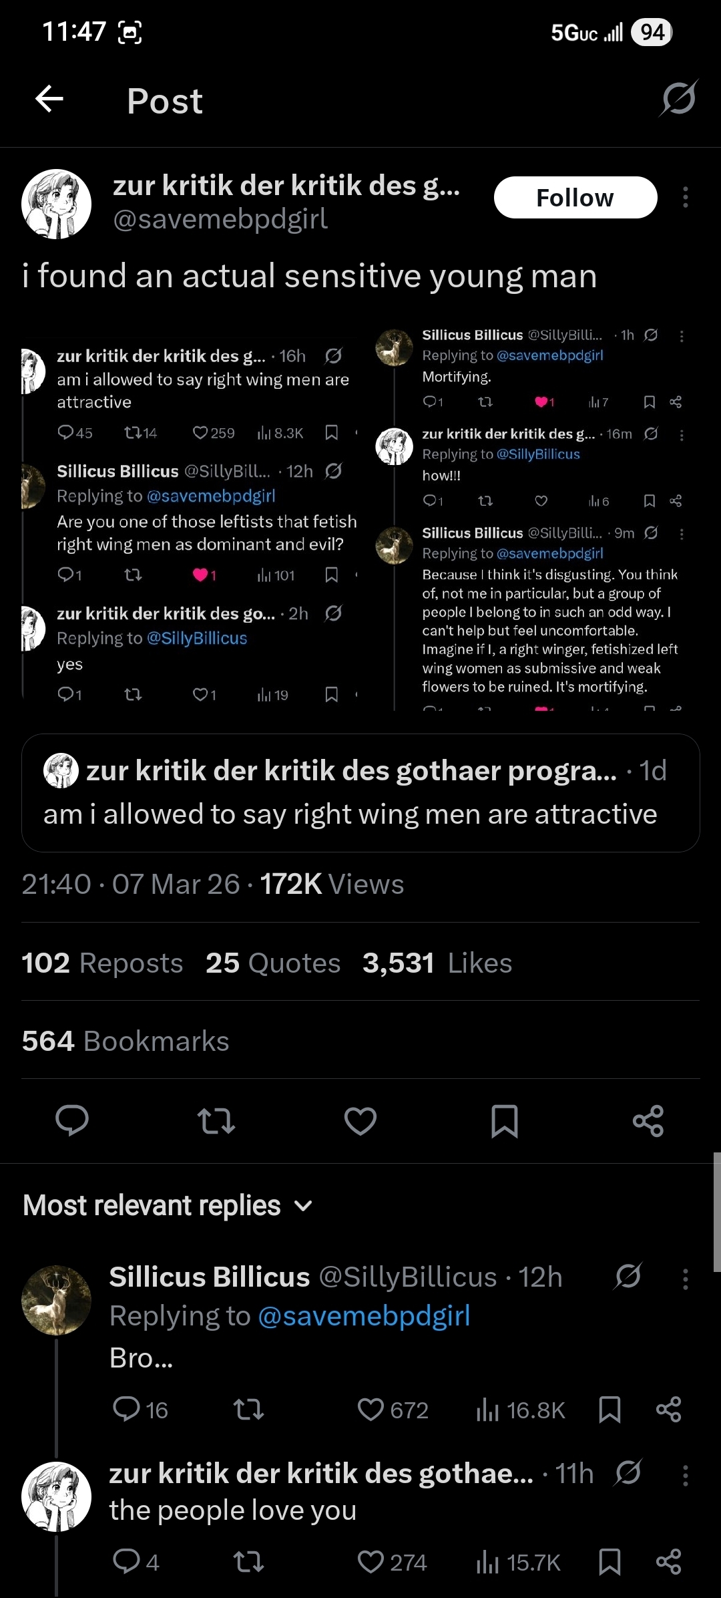Follow the @savemebpdgirl account

click(x=575, y=198)
